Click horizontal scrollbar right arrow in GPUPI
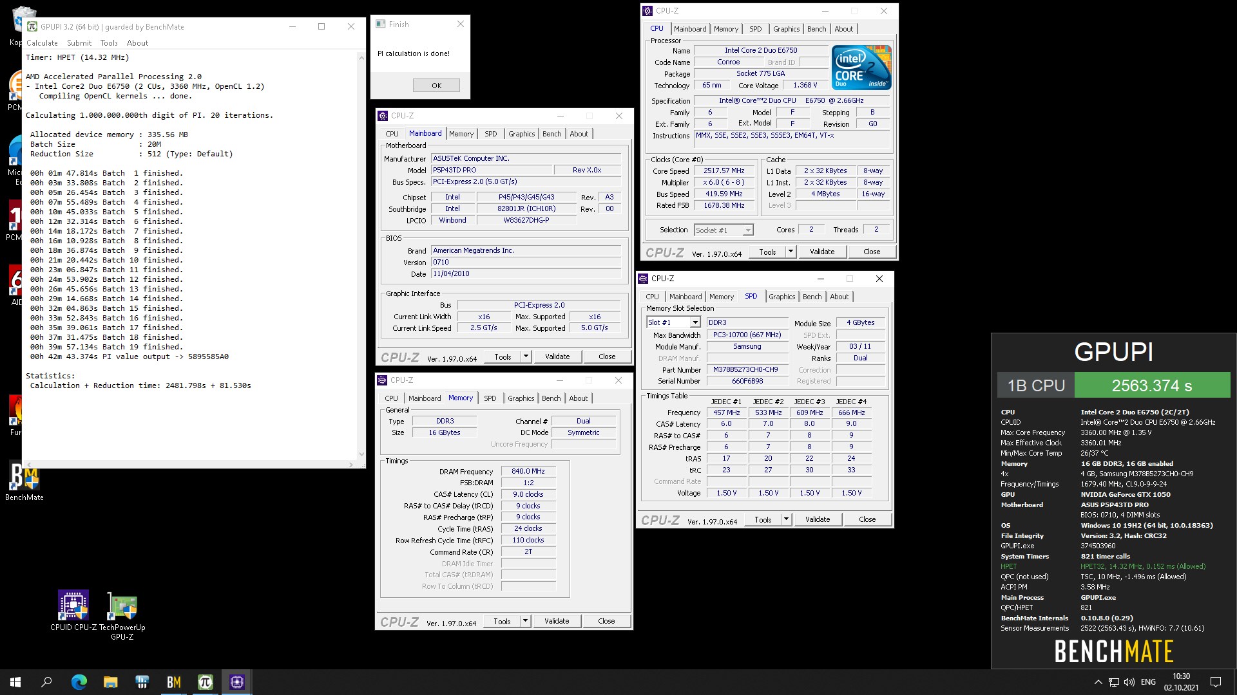 click(350, 464)
